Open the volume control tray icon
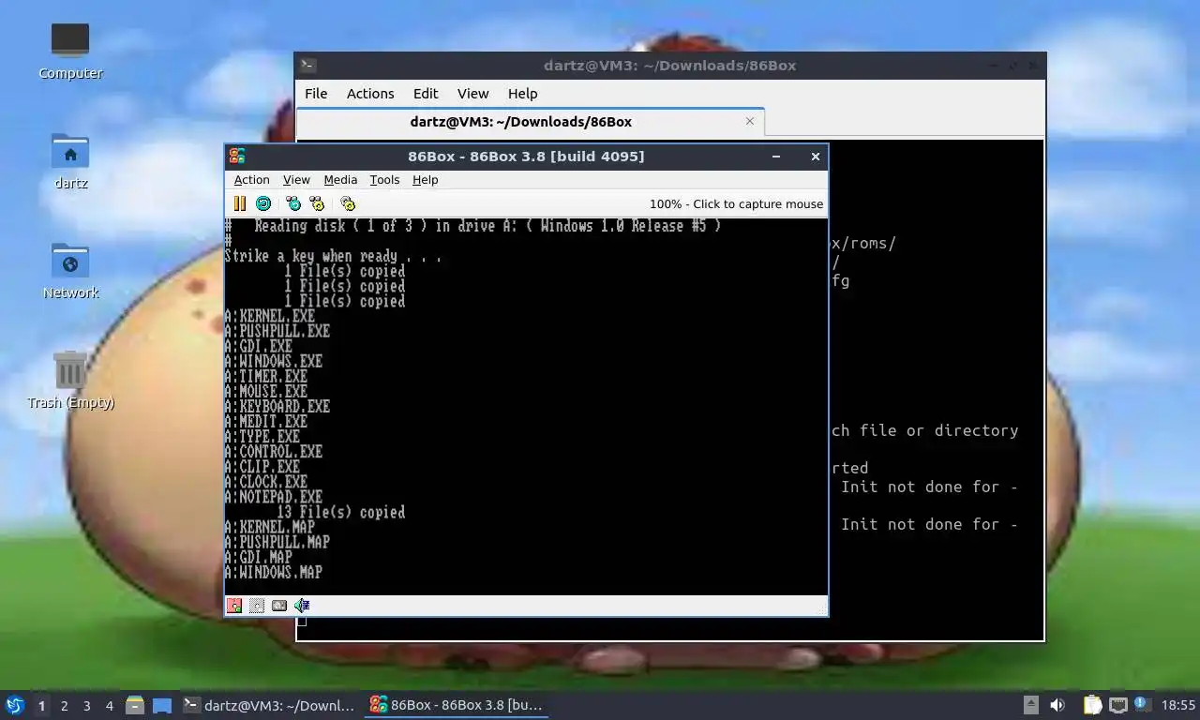The image size is (1200, 720). 1057,705
